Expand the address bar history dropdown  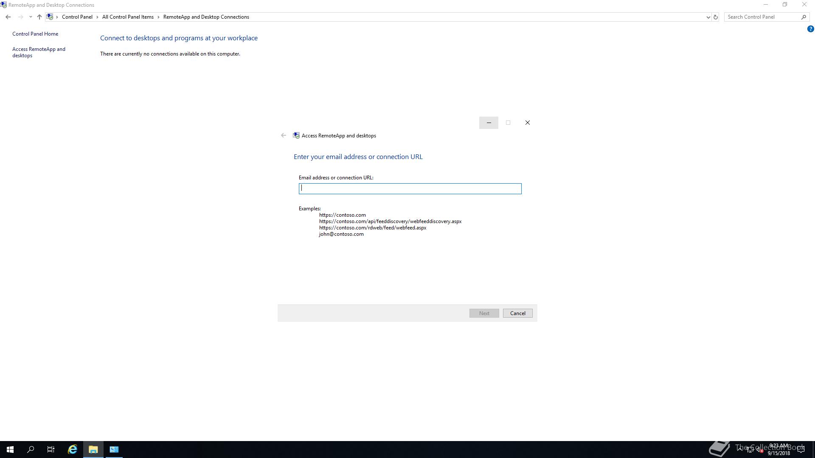point(708,17)
